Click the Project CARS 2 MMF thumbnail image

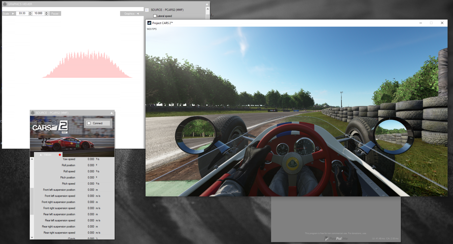click(x=72, y=136)
